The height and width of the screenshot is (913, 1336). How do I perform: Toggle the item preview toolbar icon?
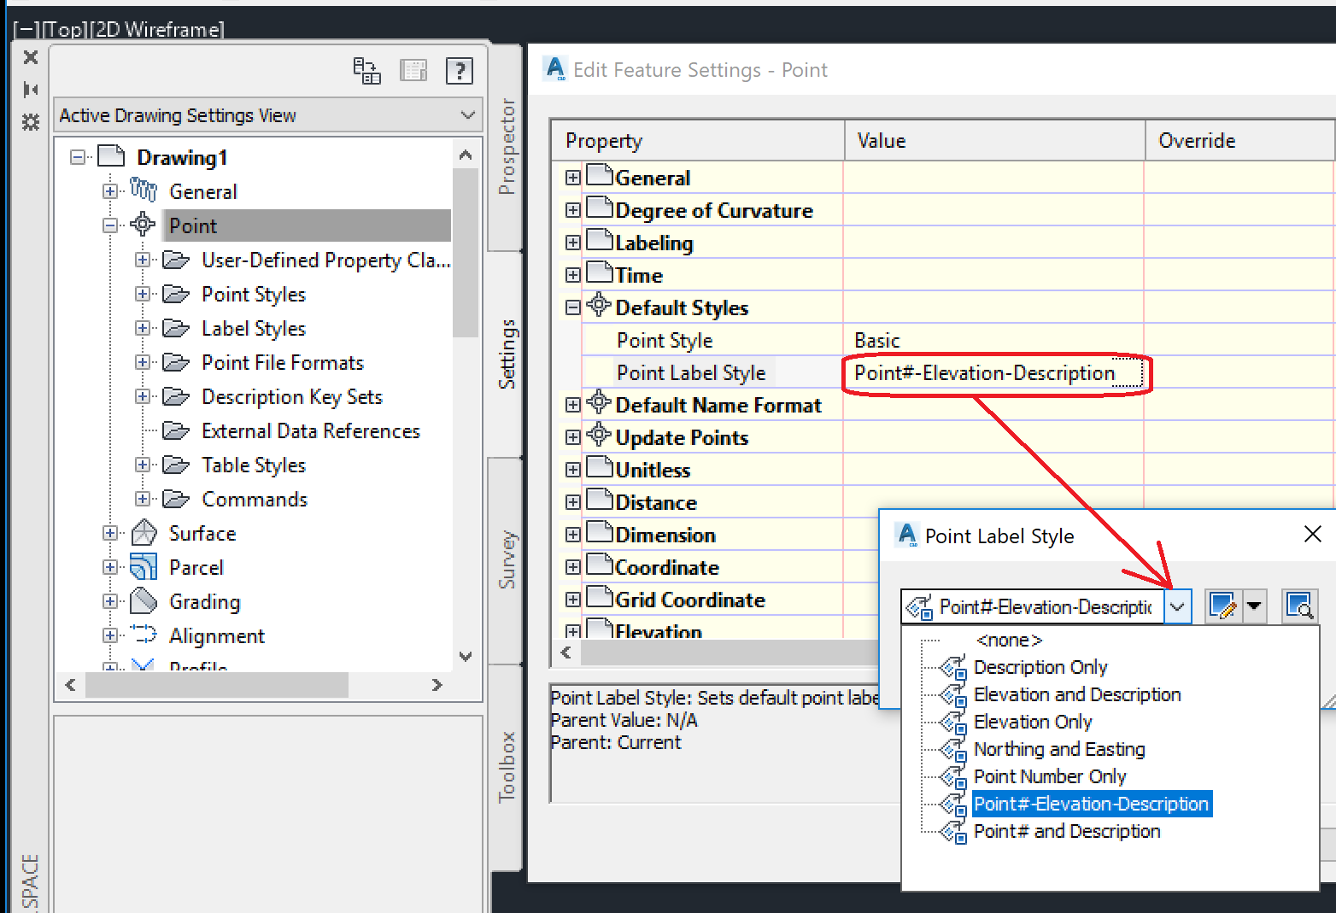coord(414,71)
